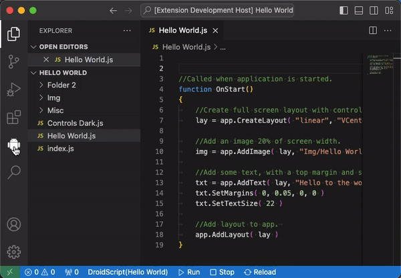
Task: Click the Run button in status bar
Action: tap(189, 272)
